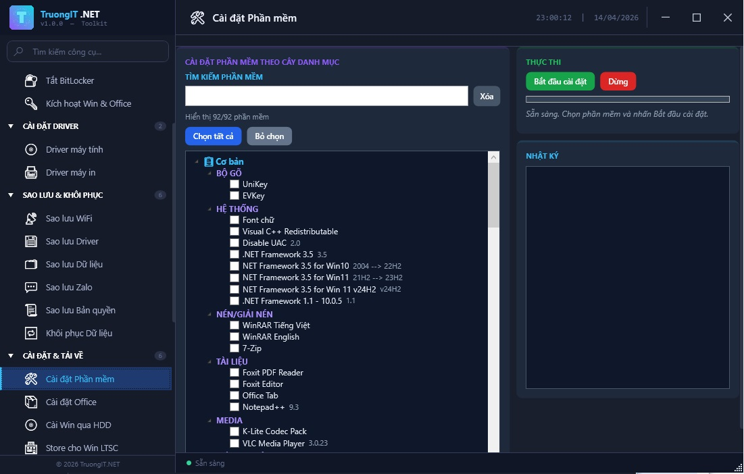
Task: Collapse the Cơ bản root tree node
Action: [197, 162]
